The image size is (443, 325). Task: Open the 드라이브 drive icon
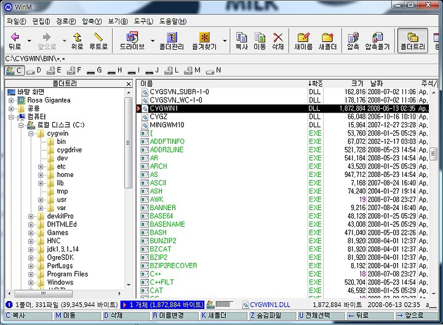132,41
